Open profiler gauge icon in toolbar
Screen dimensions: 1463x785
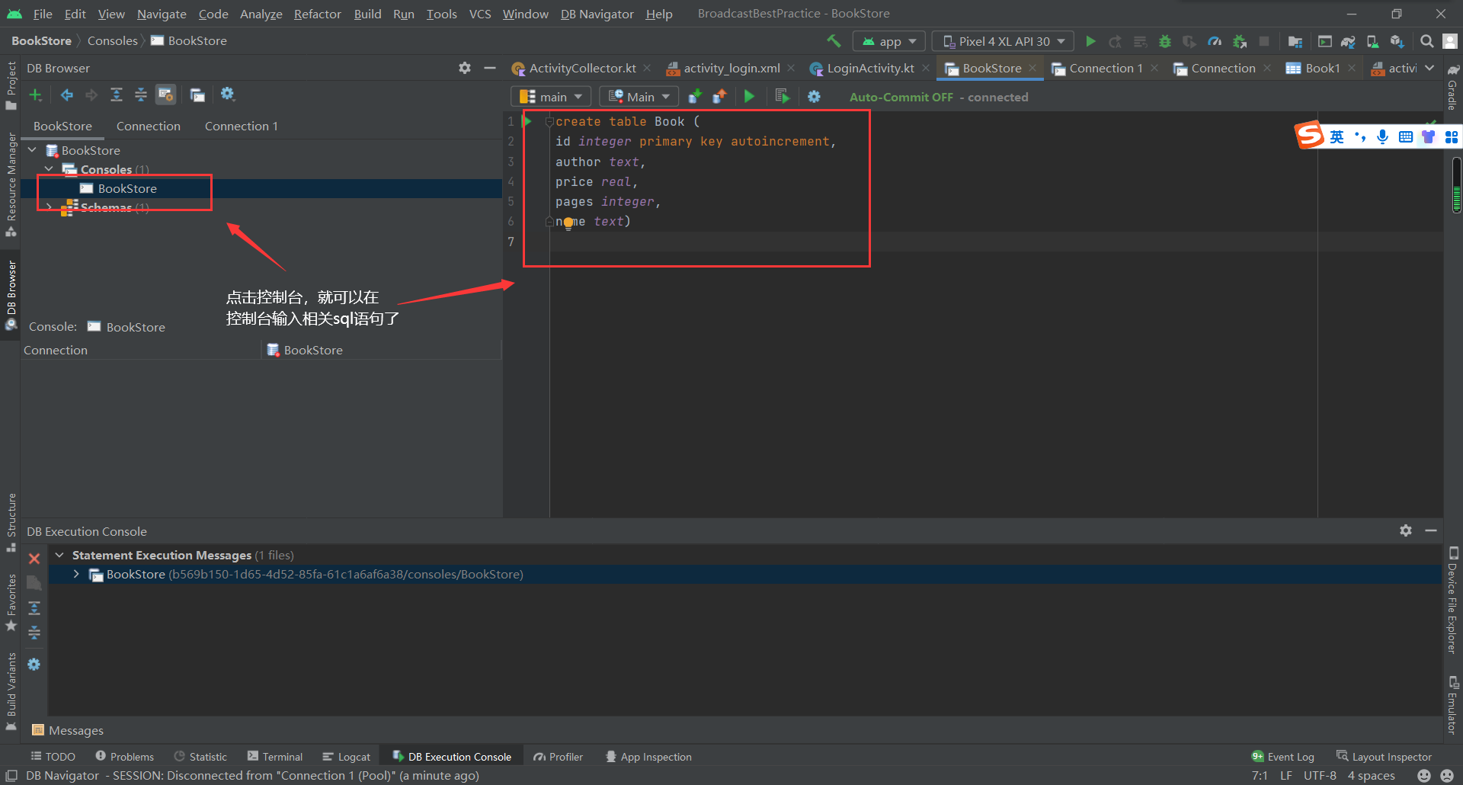(x=1215, y=41)
